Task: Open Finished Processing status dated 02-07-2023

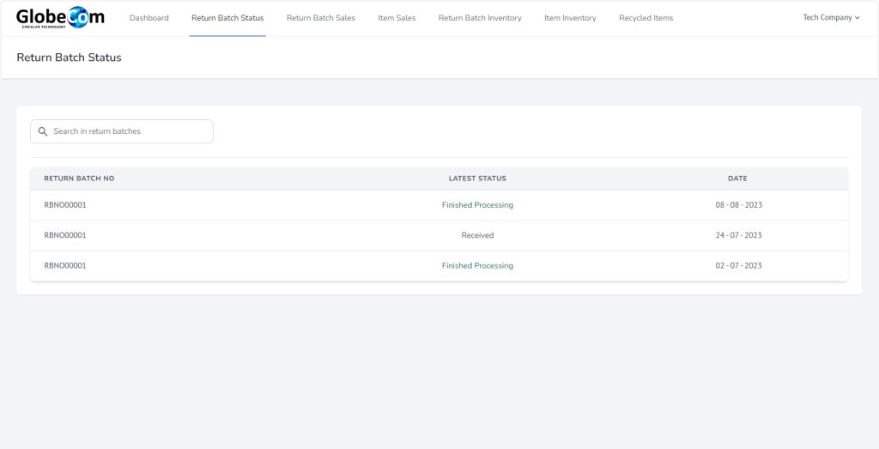Action: click(477, 266)
